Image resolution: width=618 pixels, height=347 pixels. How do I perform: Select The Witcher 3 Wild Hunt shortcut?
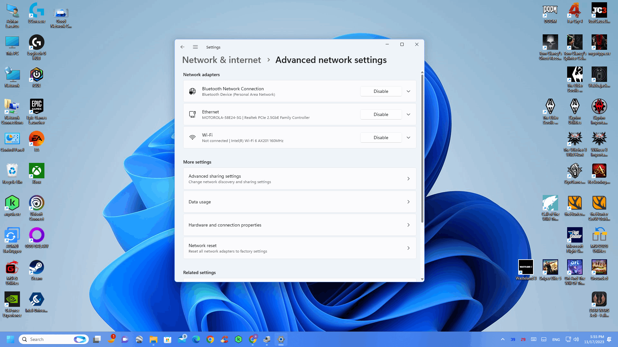(575, 144)
